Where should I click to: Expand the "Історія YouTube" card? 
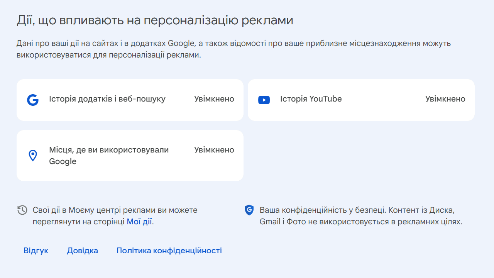coord(361,99)
